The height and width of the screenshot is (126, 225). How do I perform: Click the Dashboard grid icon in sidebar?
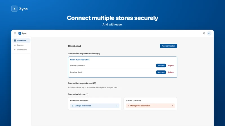tap(15, 41)
